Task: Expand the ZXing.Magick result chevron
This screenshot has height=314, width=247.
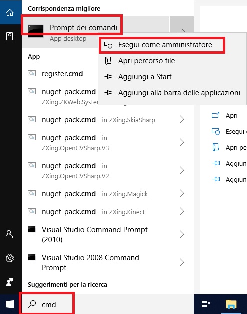Action: point(182,194)
